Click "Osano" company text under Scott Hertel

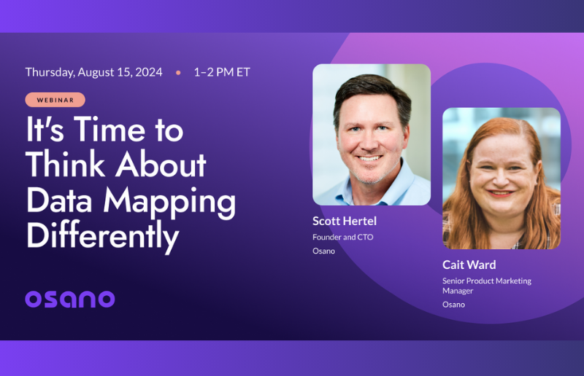pos(323,251)
